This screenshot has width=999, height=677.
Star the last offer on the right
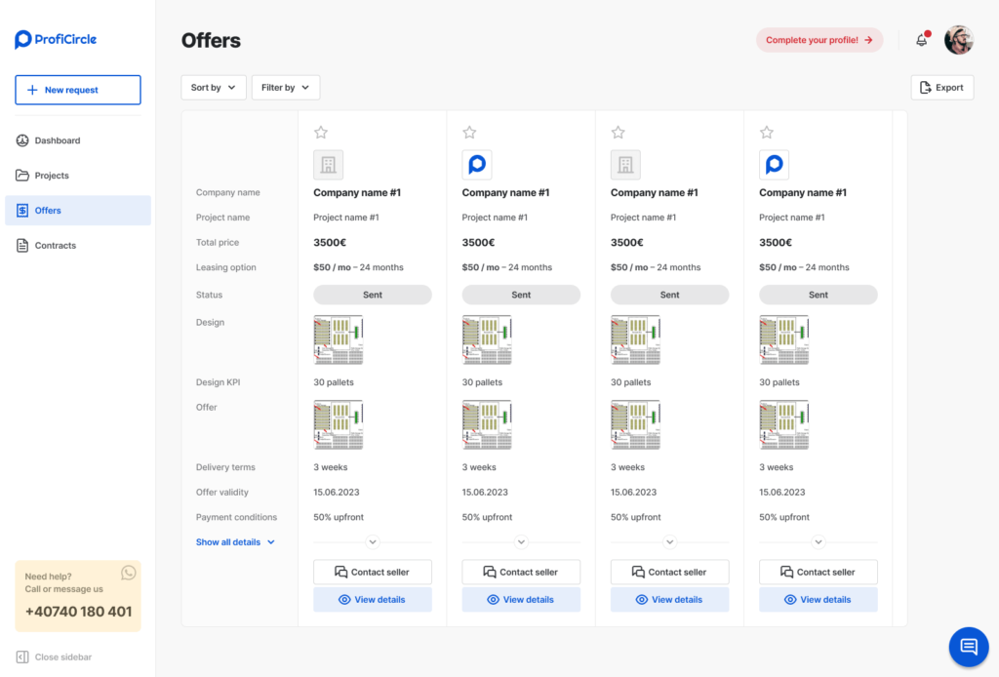[766, 132]
